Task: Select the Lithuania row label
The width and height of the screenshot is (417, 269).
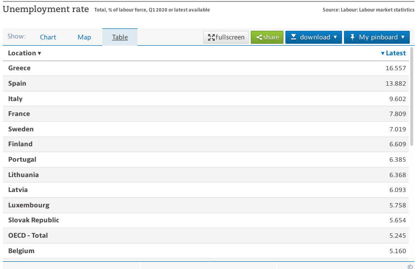Action: [x=24, y=175]
